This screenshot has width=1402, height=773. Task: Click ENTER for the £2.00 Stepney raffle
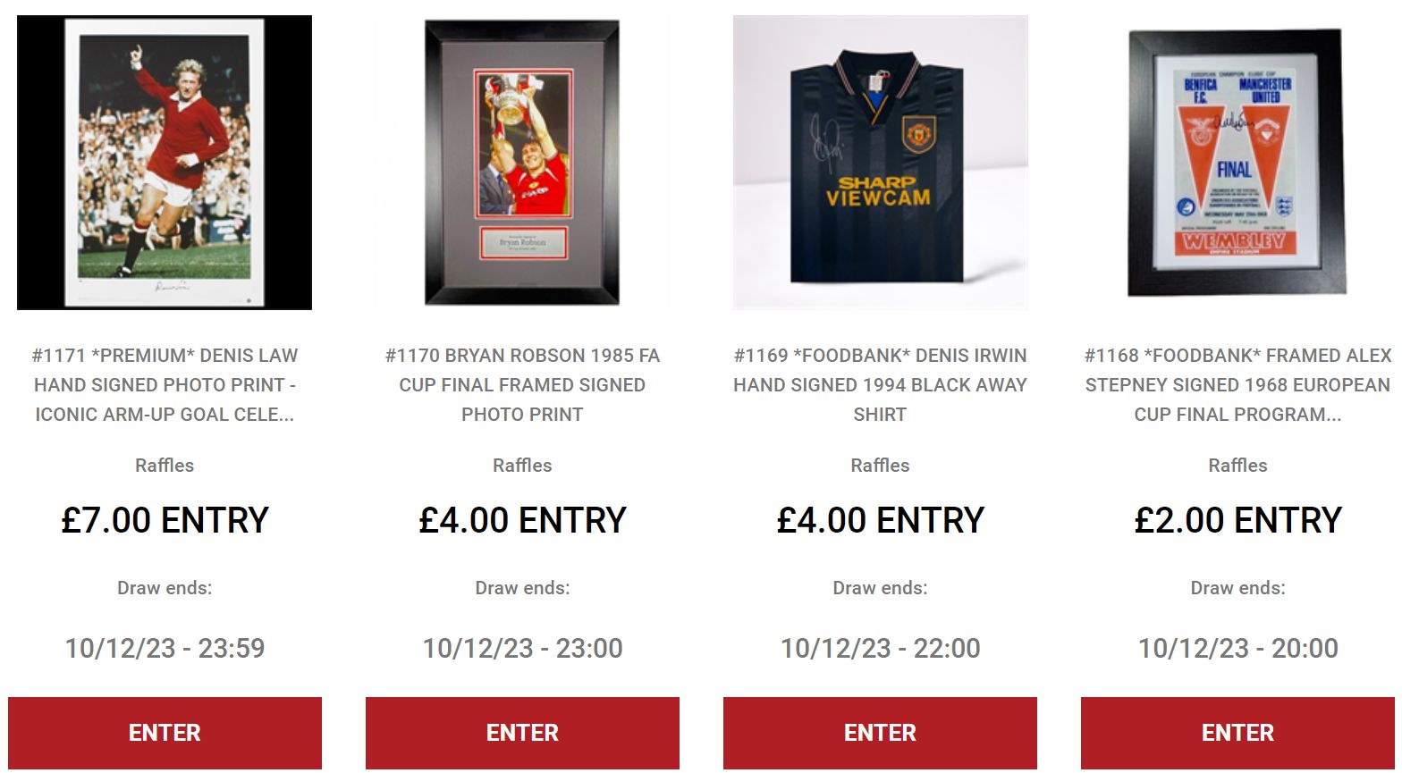click(1237, 733)
